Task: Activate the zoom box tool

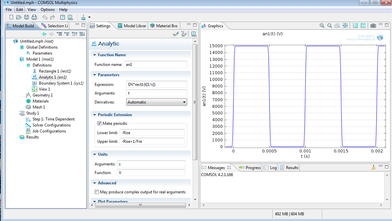Action: tap(337, 26)
